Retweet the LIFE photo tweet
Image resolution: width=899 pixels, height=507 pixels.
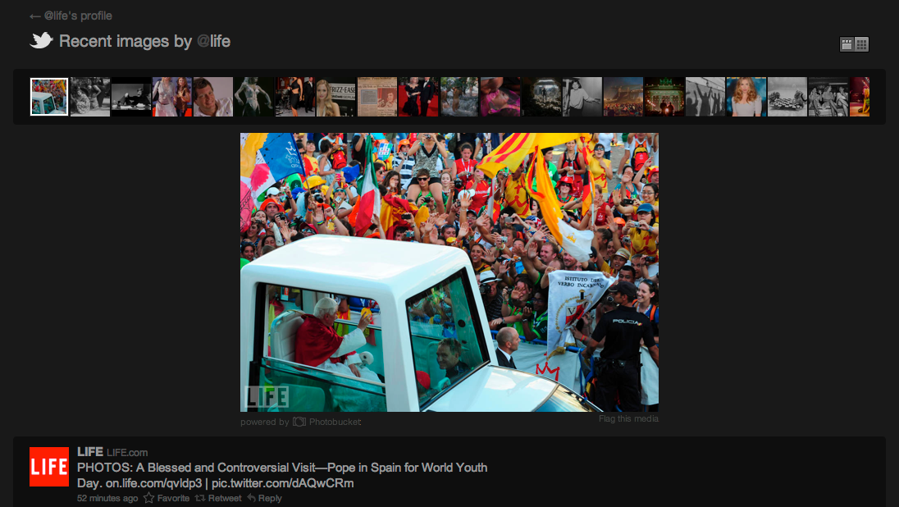click(218, 498)
